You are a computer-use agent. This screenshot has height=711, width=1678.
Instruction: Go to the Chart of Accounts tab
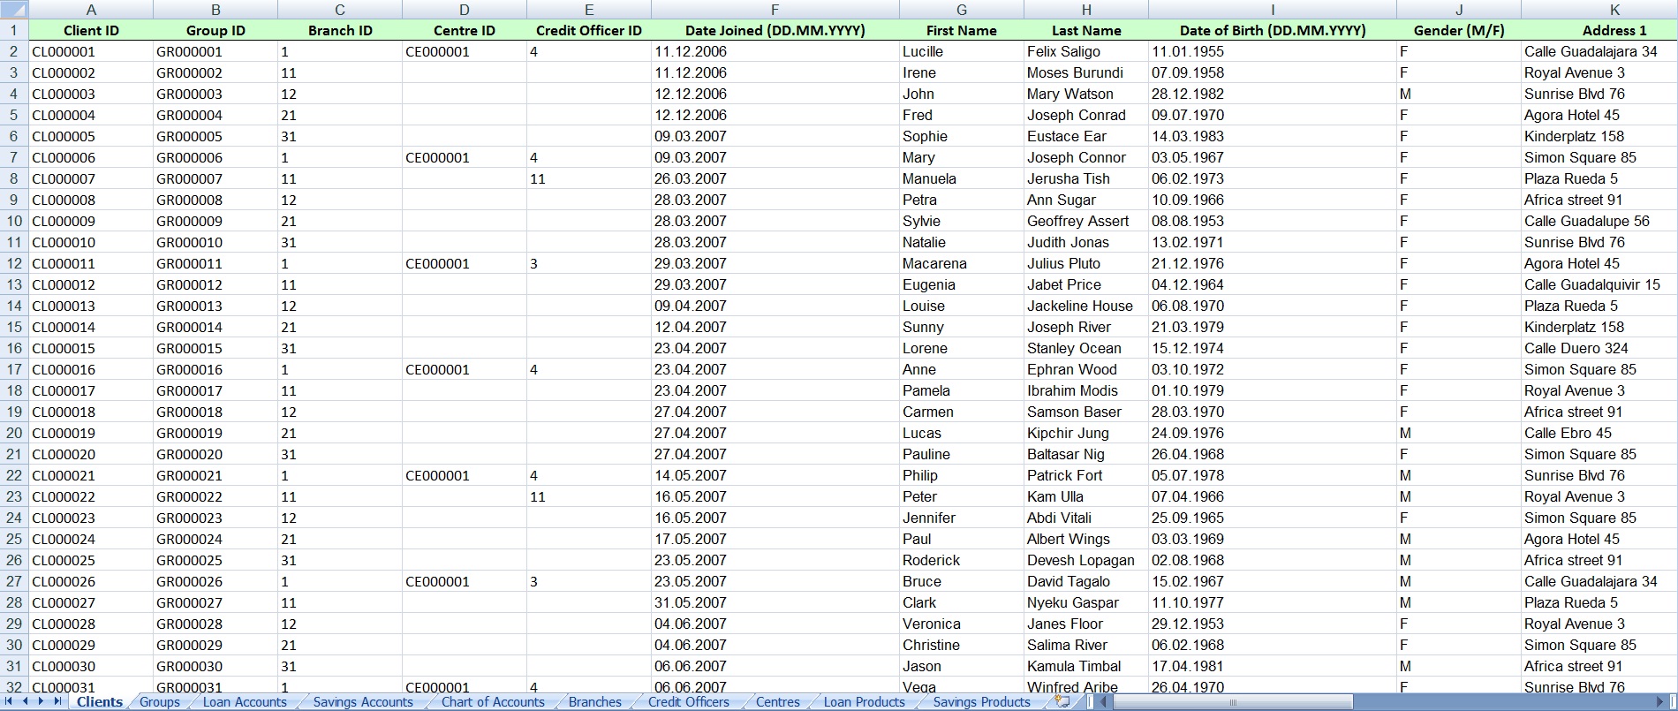click(493, 702)
